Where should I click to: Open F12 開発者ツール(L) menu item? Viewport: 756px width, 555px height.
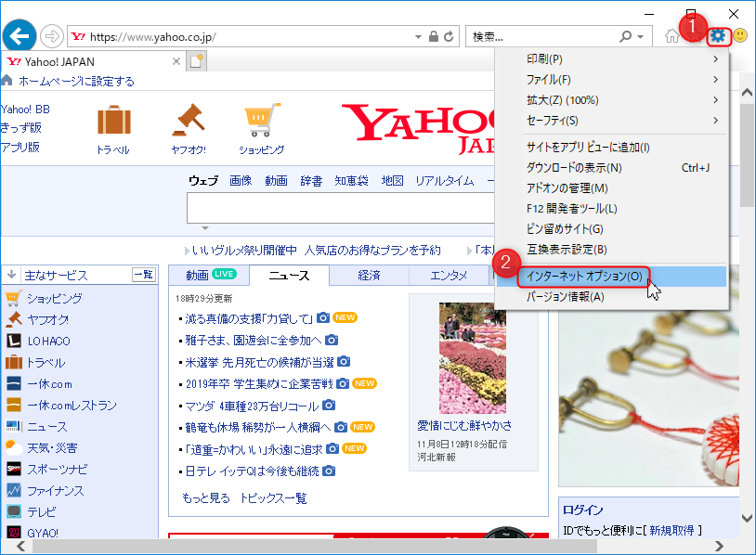pyautogui.click(x=612, y=209)
